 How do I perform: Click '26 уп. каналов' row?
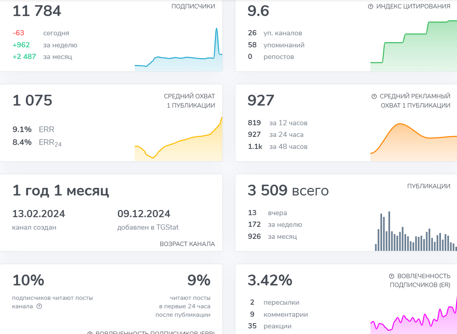click(x=275, y=33)
